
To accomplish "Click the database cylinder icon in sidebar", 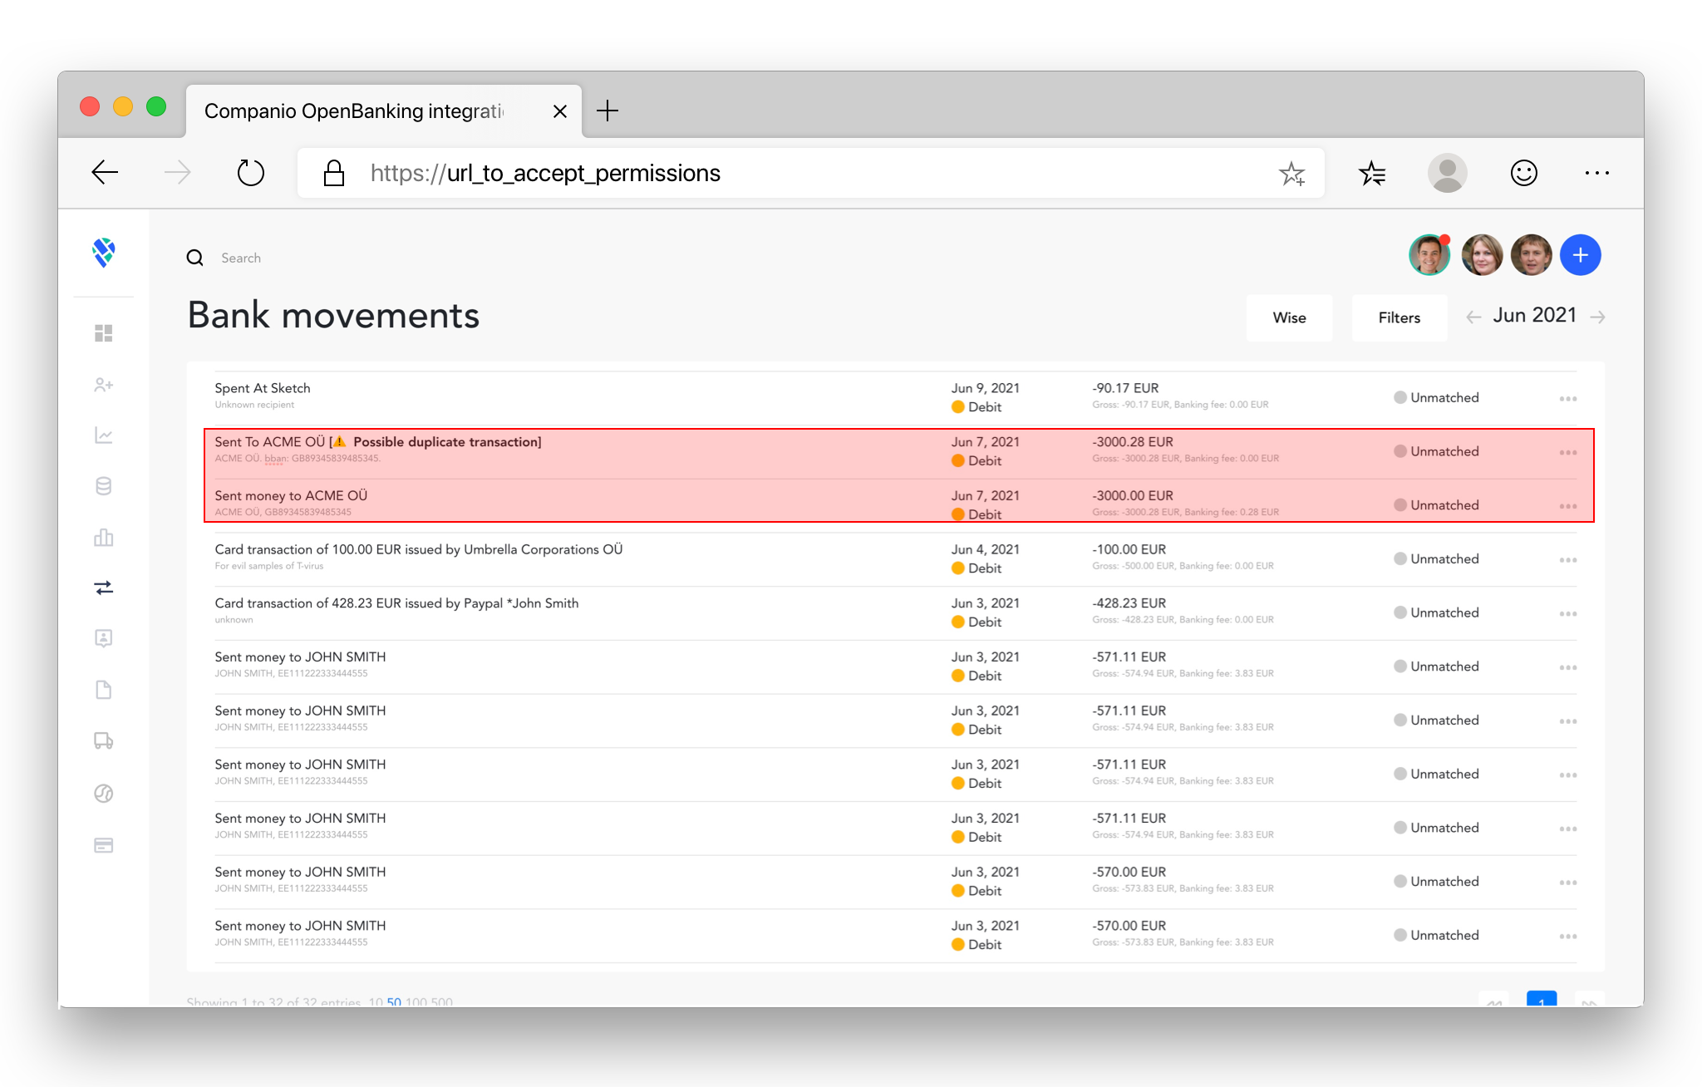I will pos(103,486).
